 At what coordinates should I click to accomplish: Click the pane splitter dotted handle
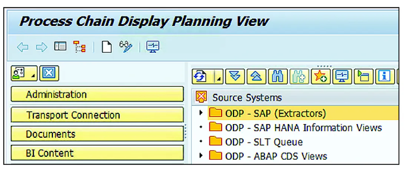coord(185,131)
